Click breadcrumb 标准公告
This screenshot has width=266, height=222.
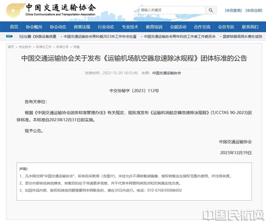[62, 47]
